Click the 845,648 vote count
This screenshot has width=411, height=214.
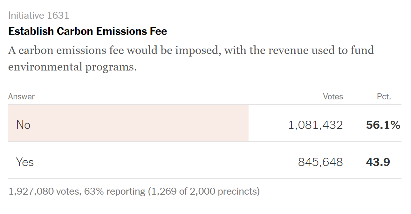tap(320, 162)
